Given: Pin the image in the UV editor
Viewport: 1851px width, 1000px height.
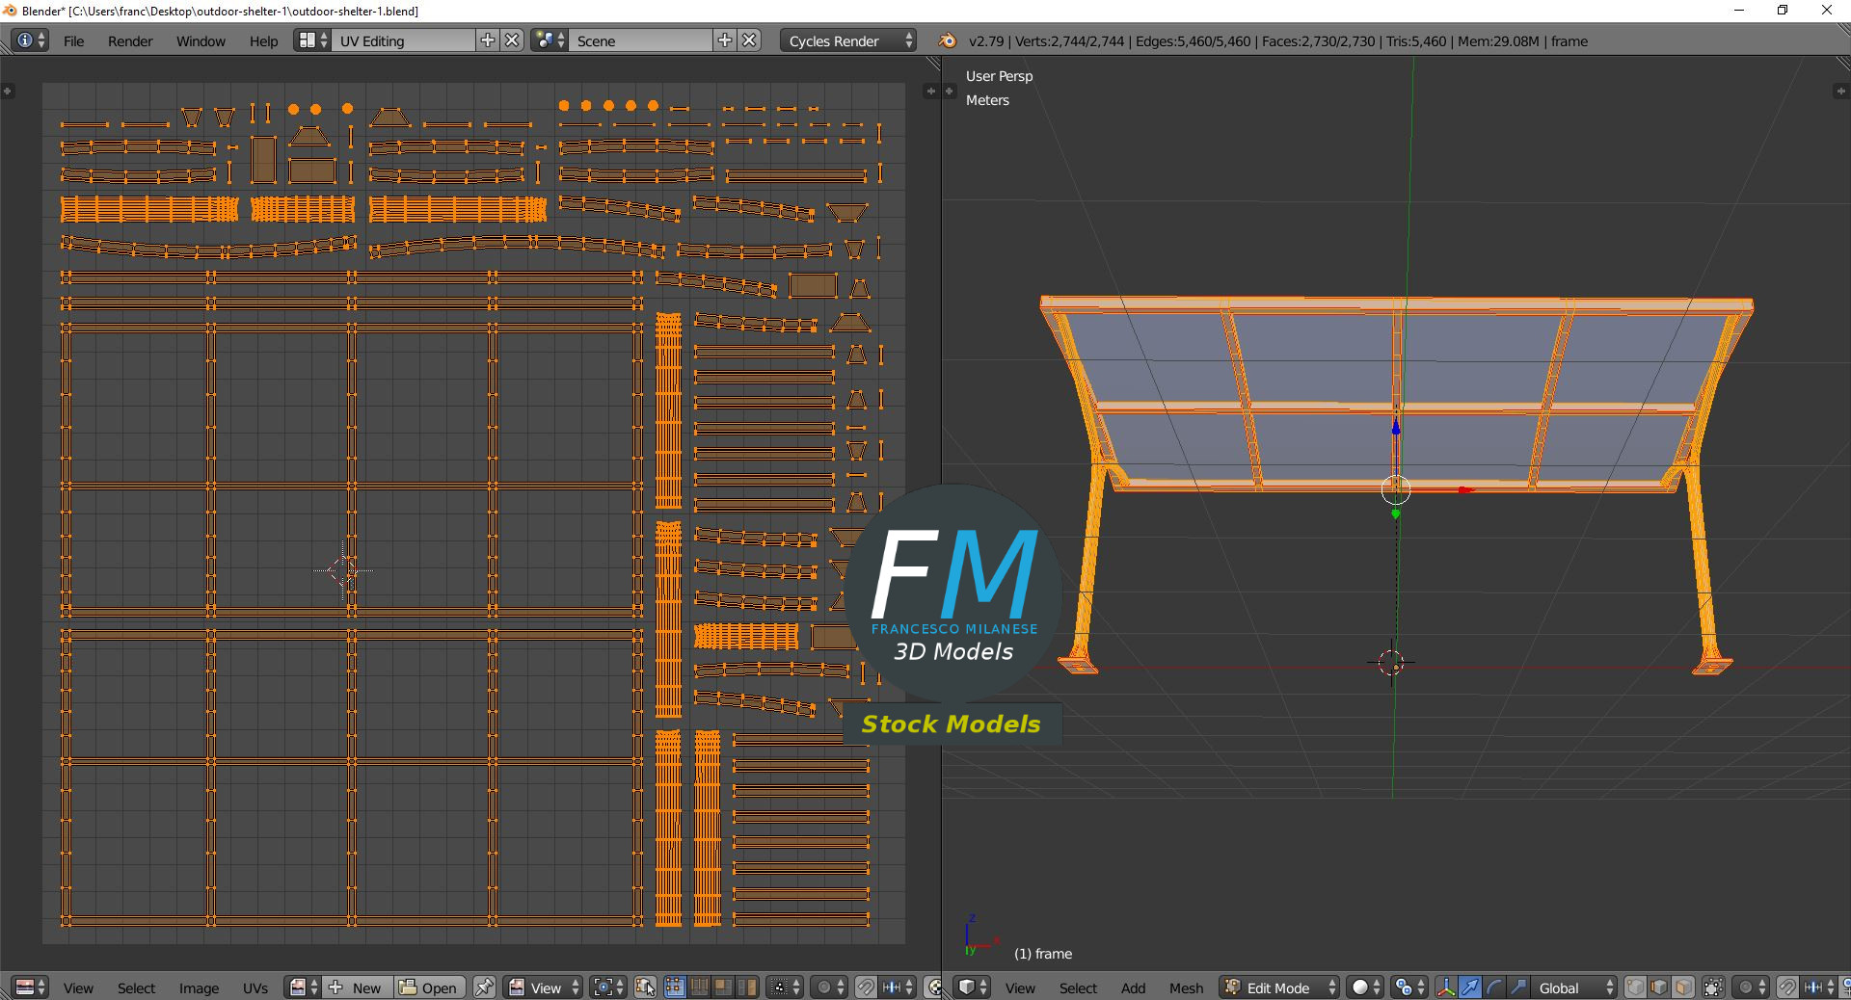Looking at the screenshot, I should click(x=484, y=987).
